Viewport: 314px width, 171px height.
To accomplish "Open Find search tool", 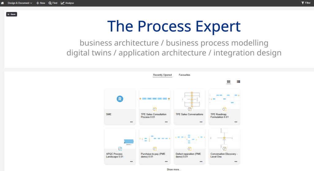I will 53,3.
